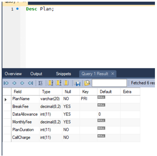This screenshot has width=157, height=156.
Task: Click the search magnifier icon
Action: click(87, 83)
